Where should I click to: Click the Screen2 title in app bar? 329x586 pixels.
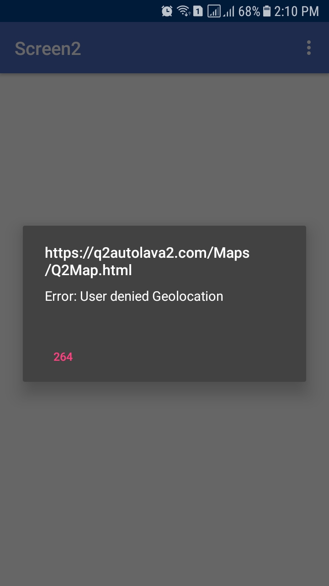[x=48, y=48]
